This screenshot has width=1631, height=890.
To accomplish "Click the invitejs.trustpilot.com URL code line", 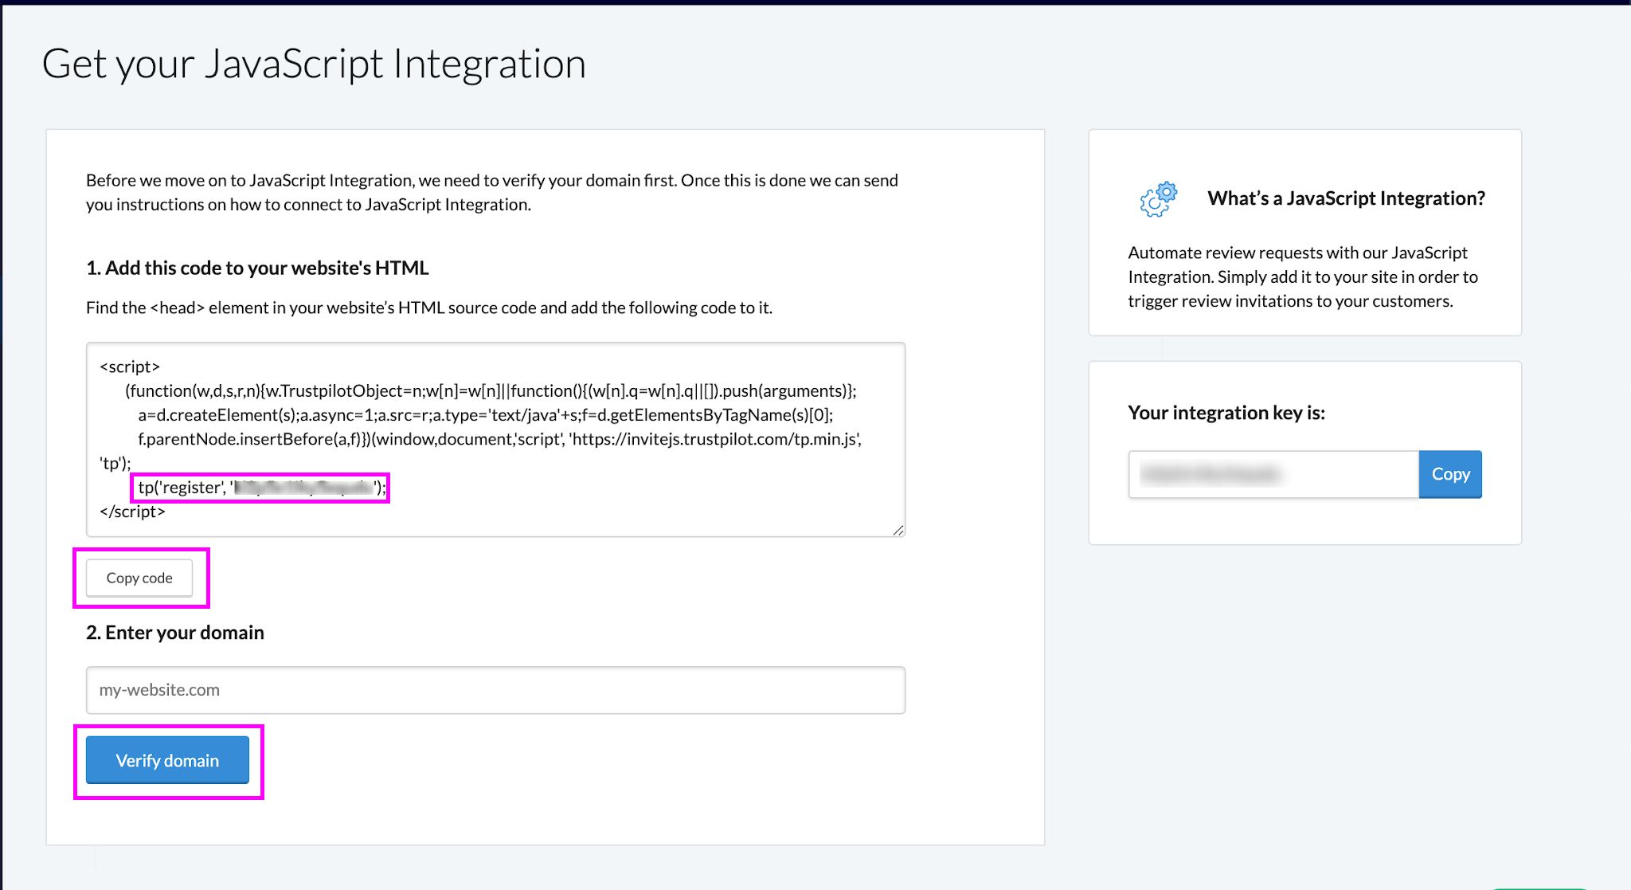I will pyautogui.click(x=499, y=439).
